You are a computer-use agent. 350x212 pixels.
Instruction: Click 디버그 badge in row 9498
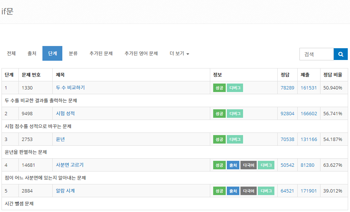coord(235,114)
